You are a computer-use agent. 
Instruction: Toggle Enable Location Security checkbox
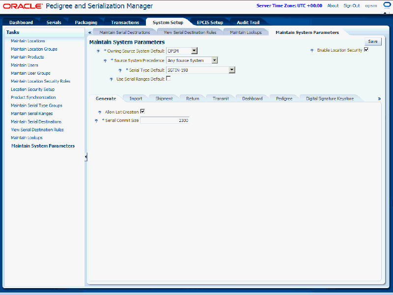point(366,50)
